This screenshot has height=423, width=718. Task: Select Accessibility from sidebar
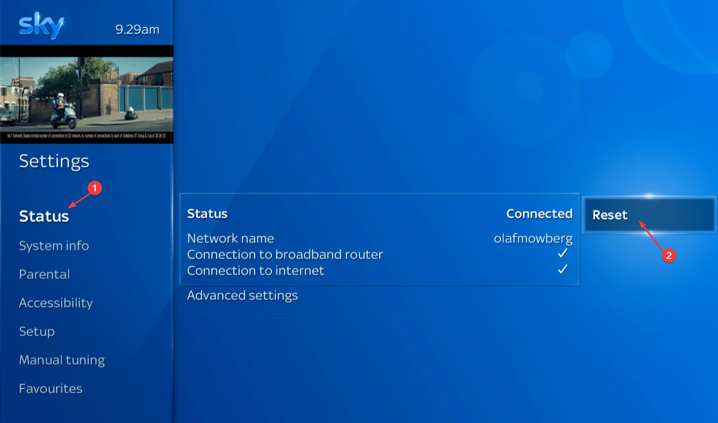pyautogui.click(x=56, y=303)
